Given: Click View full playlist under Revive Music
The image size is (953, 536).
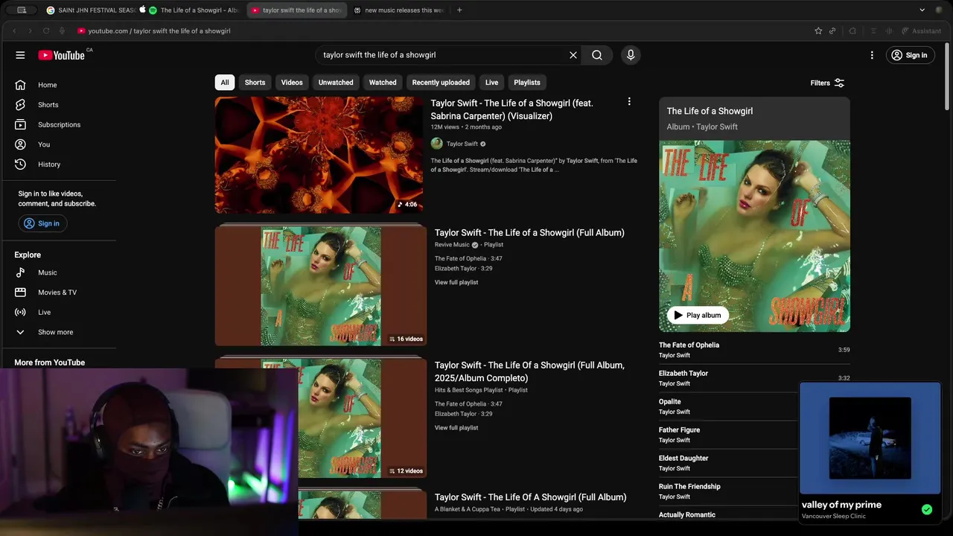Looking at the screenshot, I should click(x=456, y=282).
